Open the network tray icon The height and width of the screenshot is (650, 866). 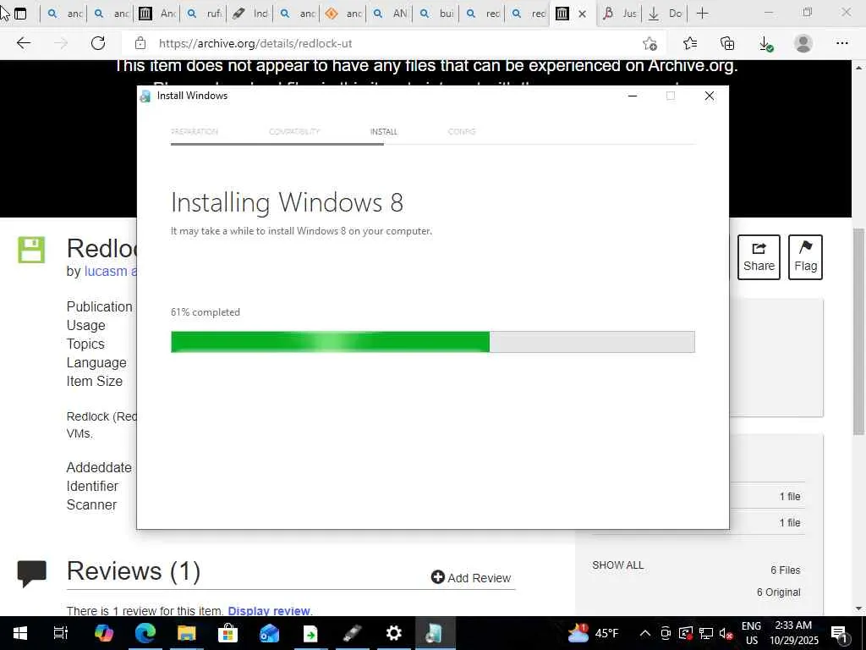706,633
